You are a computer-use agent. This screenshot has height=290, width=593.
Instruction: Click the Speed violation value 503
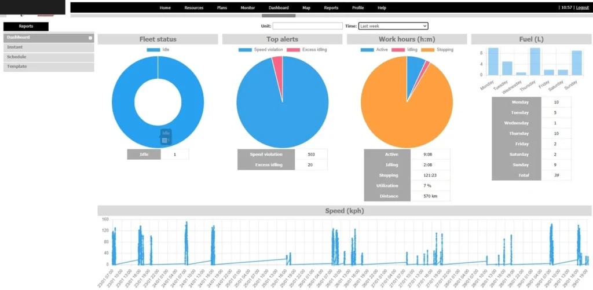(x=311, y=155)
